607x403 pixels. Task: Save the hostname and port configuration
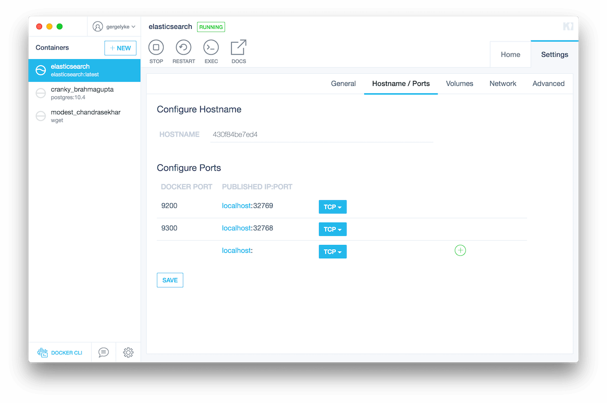(x=169, y=280)
